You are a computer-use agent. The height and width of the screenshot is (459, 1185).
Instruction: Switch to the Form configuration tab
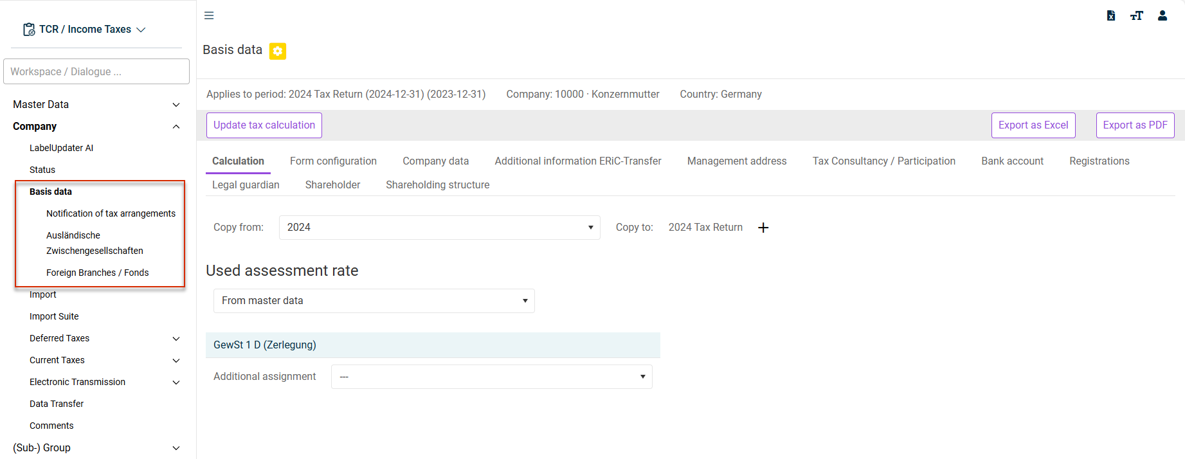pos(333,161)
